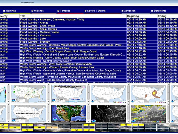Select row 'Flood Warning - Kenosha'
The image size is (178, 134).
point(89,35)
